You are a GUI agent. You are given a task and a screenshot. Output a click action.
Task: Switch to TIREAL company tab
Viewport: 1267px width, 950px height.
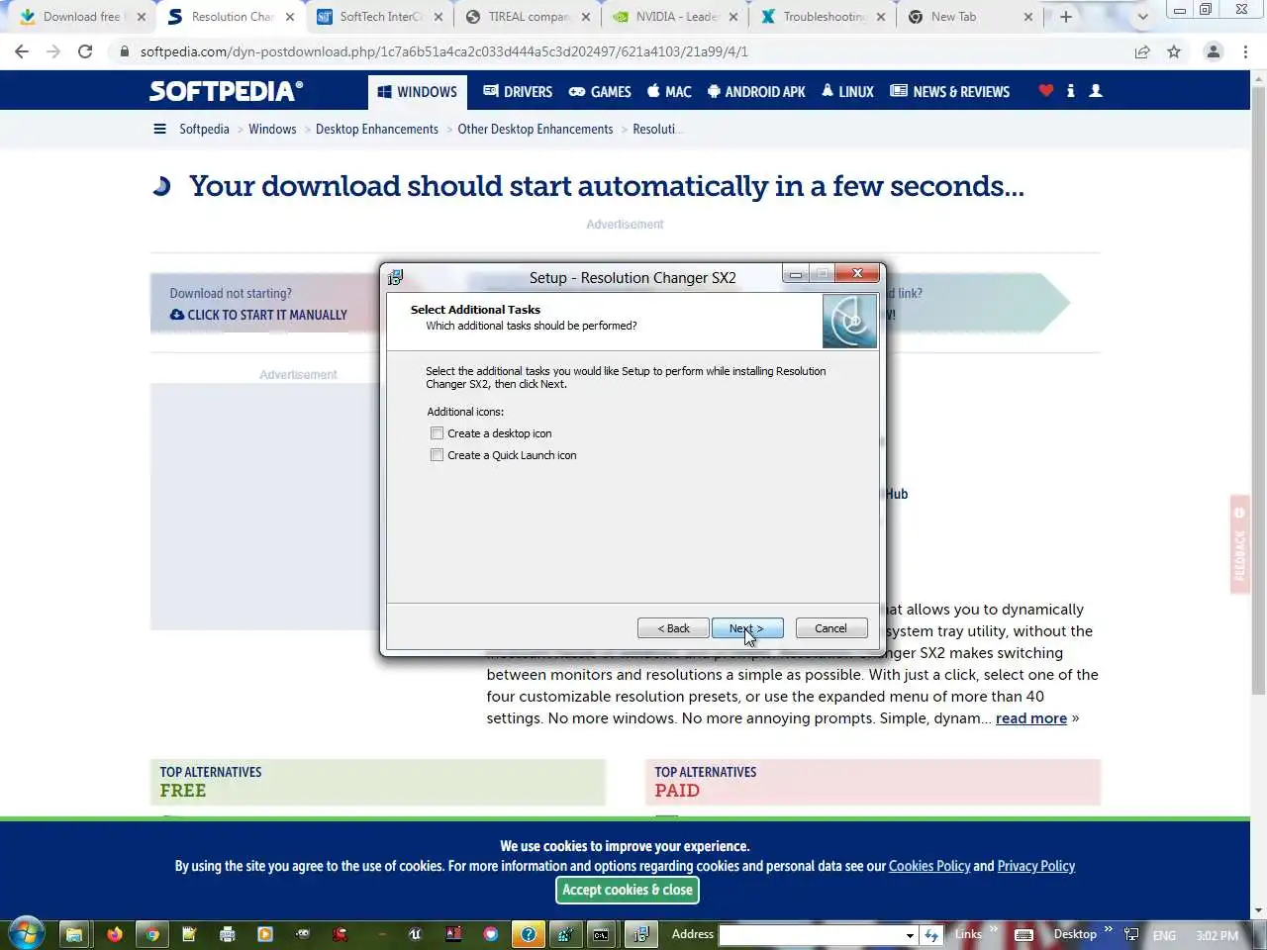(529, 17)
